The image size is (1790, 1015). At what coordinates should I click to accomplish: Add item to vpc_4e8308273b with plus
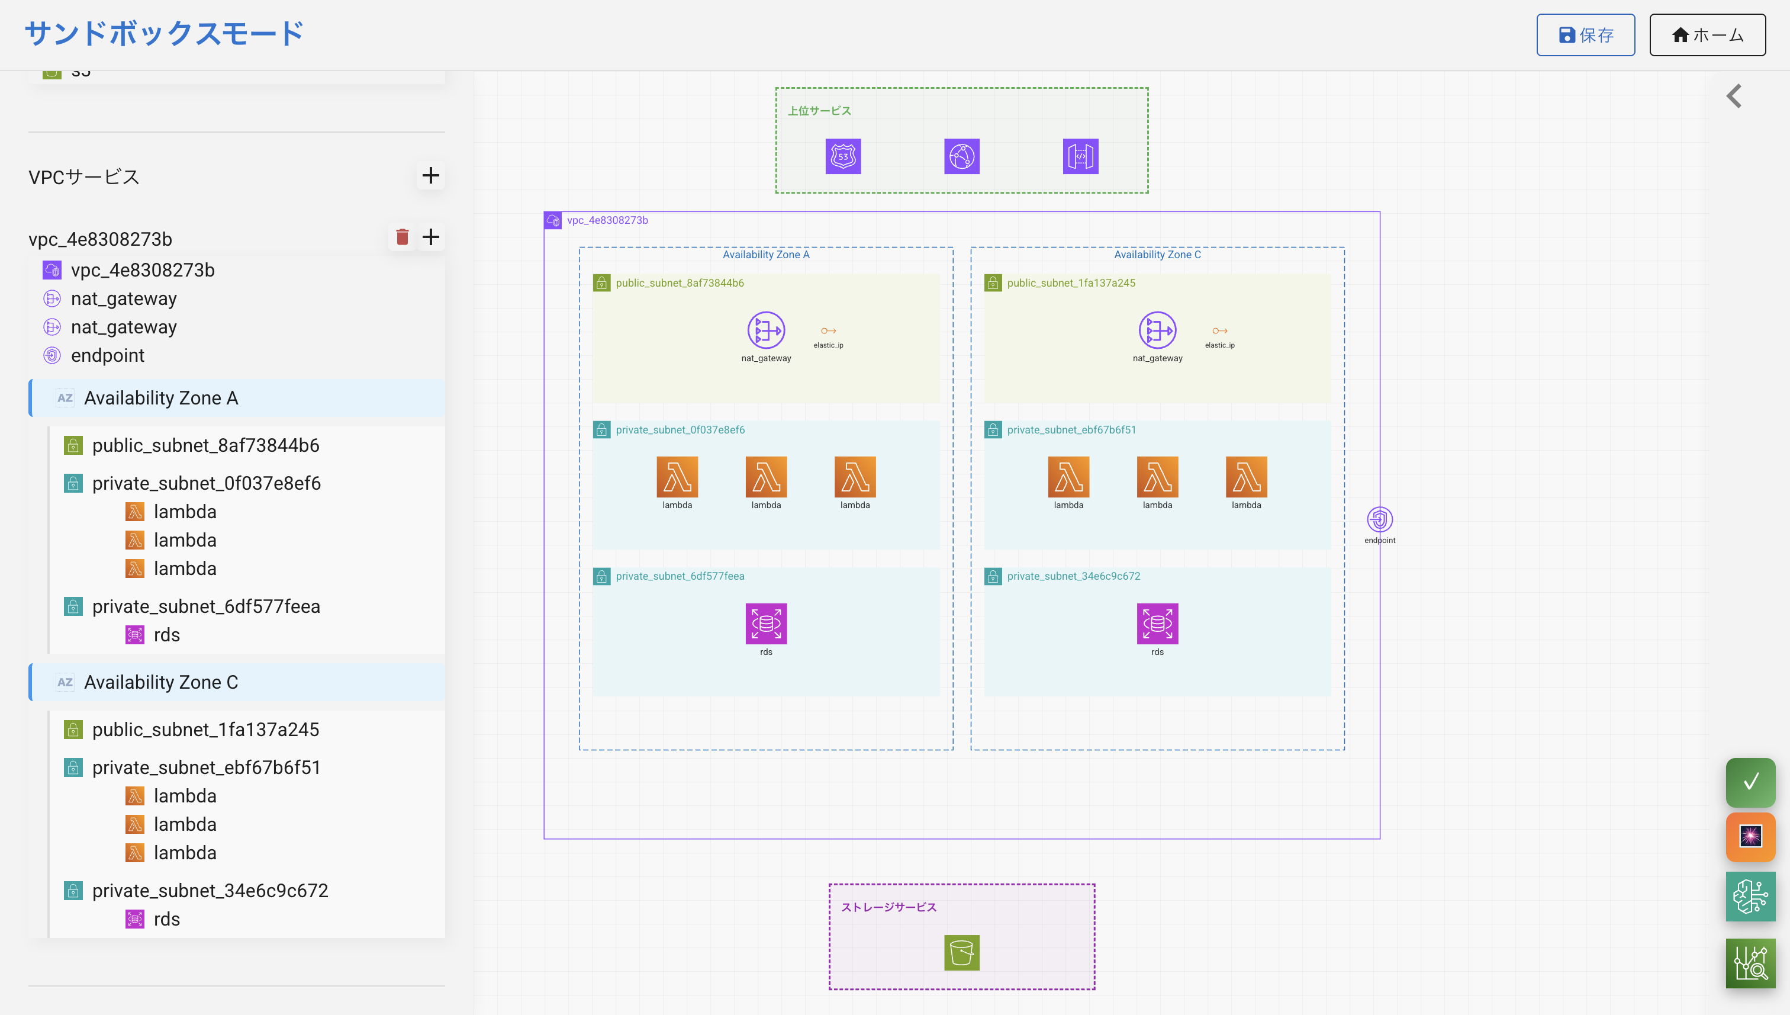pos(430,237)
